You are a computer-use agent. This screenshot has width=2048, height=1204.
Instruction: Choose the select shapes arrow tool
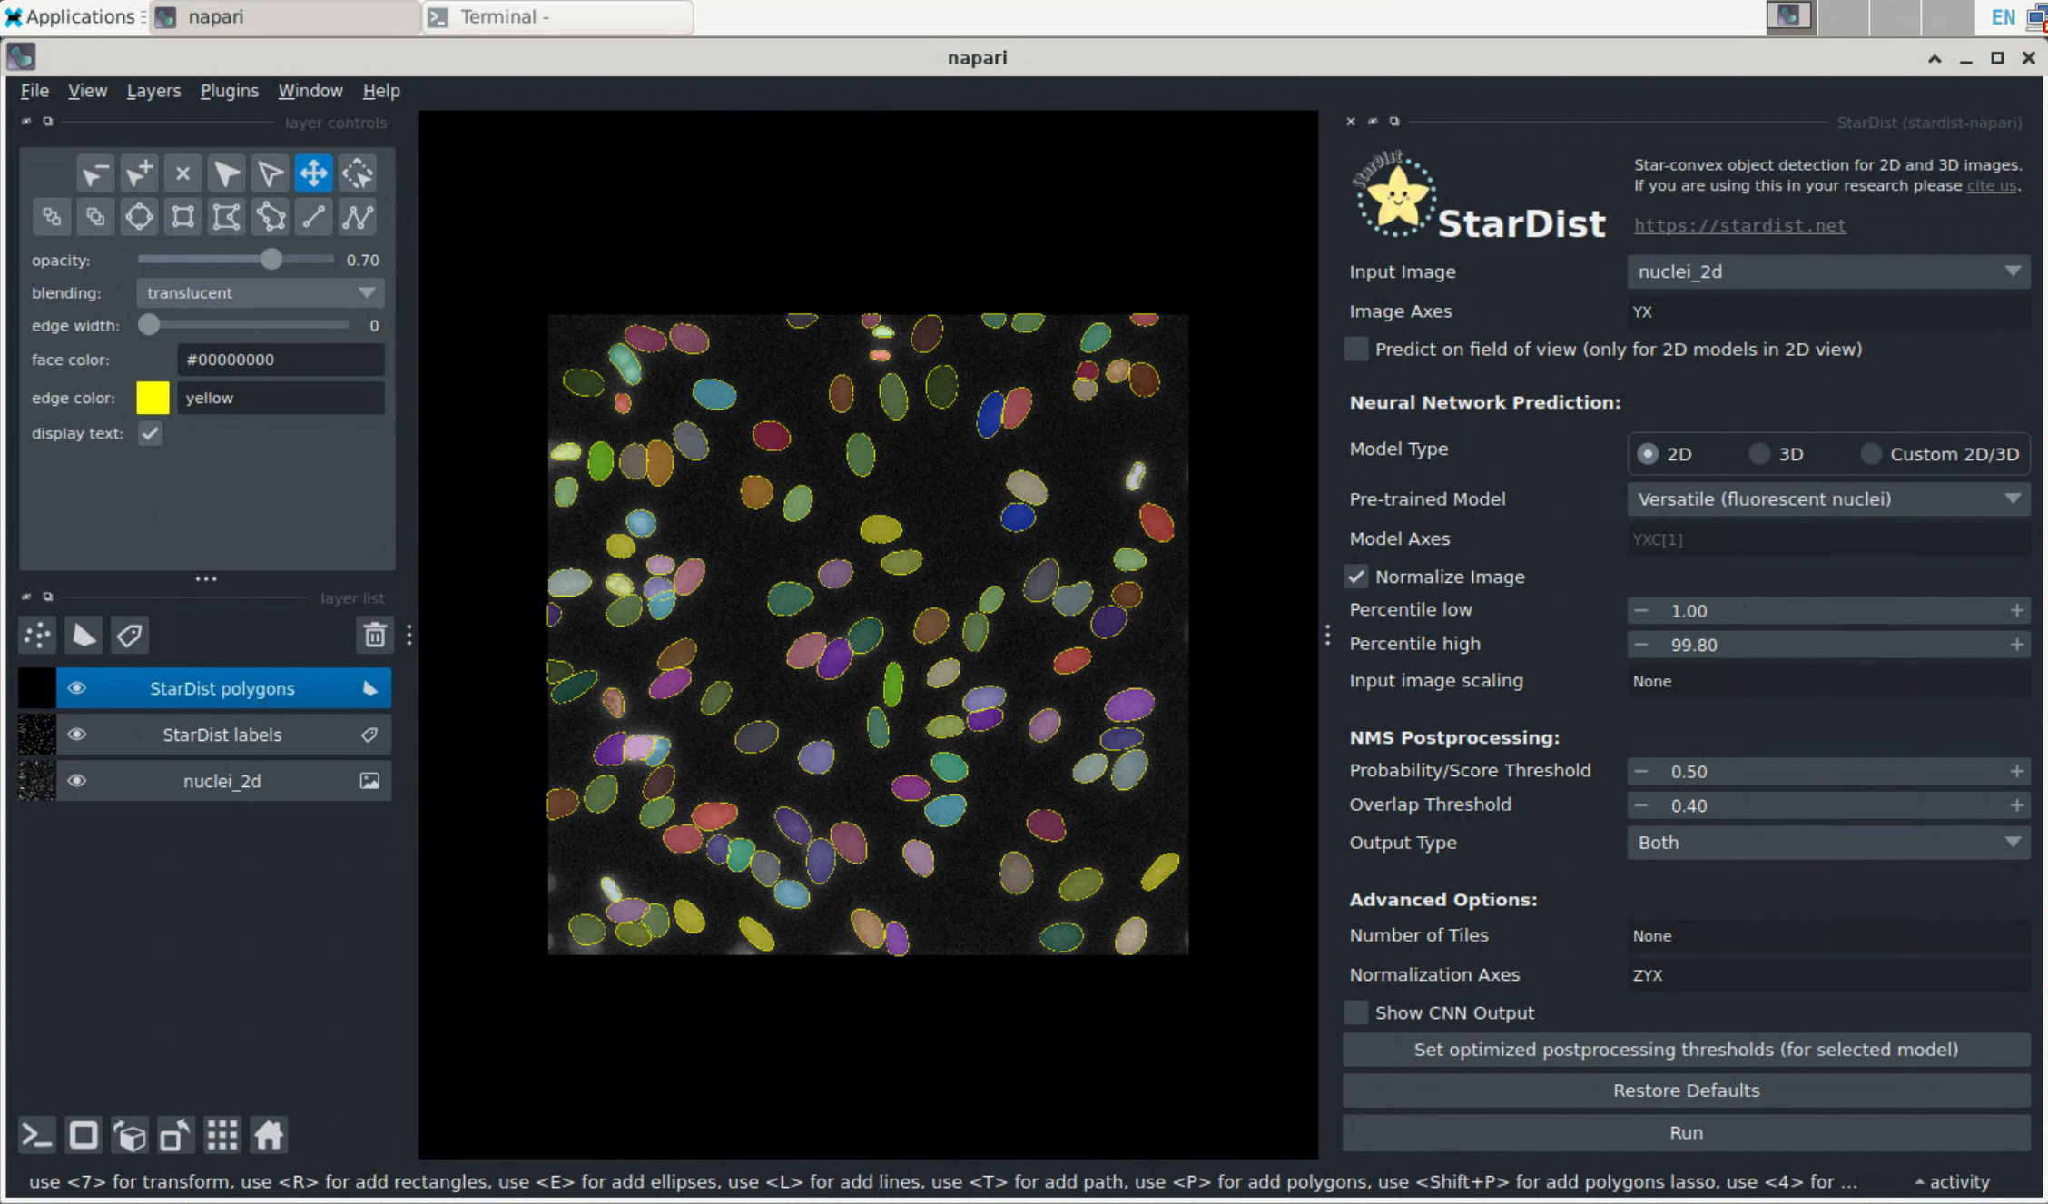tap(226, 173)
